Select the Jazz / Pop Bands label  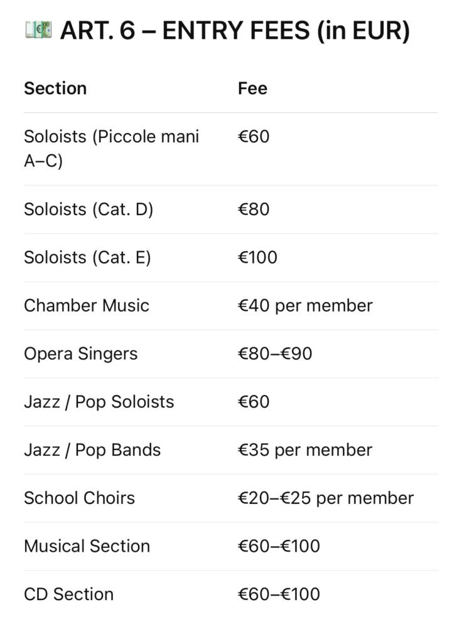pos(92,450)
